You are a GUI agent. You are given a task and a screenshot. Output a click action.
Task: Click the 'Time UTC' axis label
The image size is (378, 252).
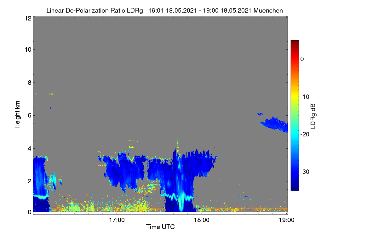[160, 226]
